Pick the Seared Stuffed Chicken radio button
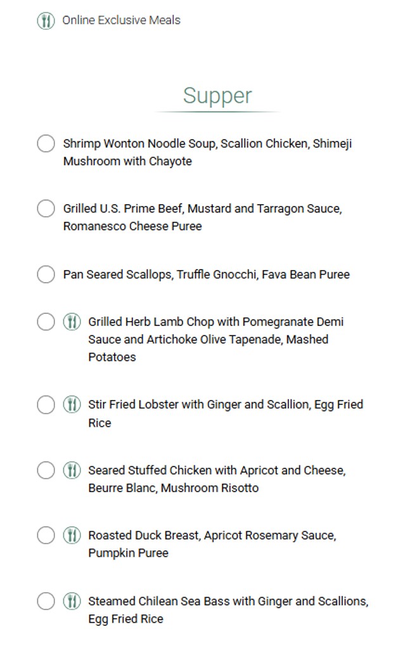 pos(46,470)
